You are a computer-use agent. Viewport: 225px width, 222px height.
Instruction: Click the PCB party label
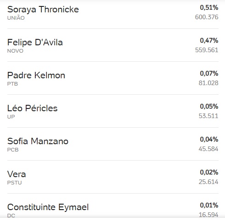pos(13,150)
